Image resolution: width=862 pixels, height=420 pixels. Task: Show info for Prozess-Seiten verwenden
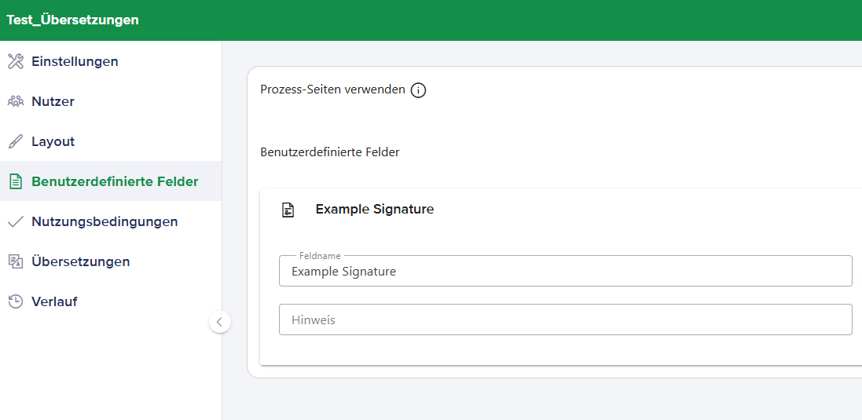coord(419,90)
